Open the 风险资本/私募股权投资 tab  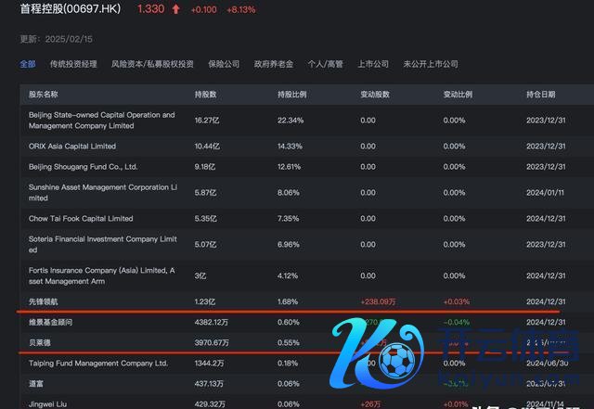152,64
